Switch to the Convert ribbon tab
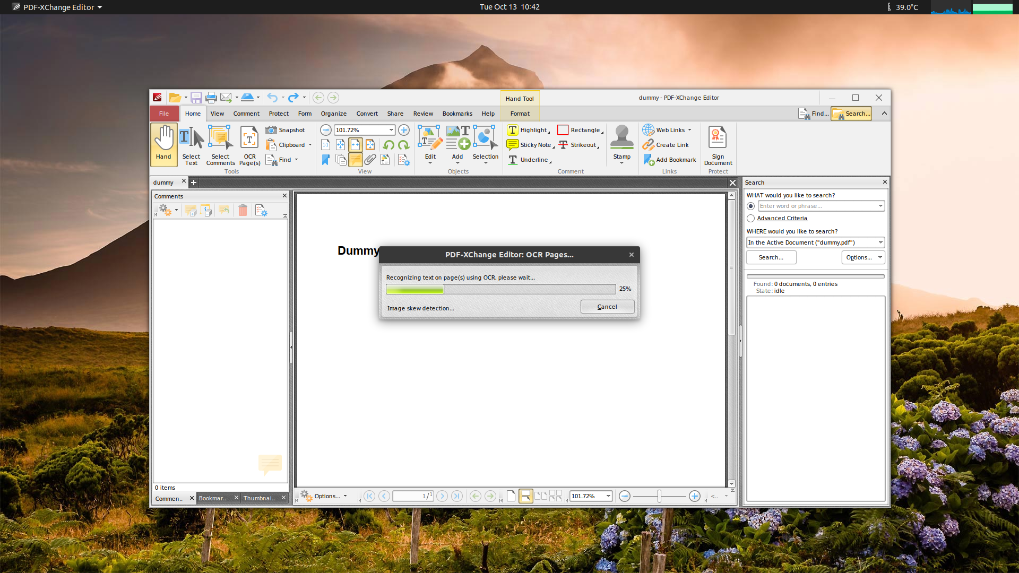1019x573 pixels. coord(367,114)
